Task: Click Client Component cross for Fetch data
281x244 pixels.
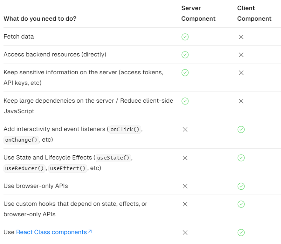Action: pyautogui.click(x=241, y=37)
